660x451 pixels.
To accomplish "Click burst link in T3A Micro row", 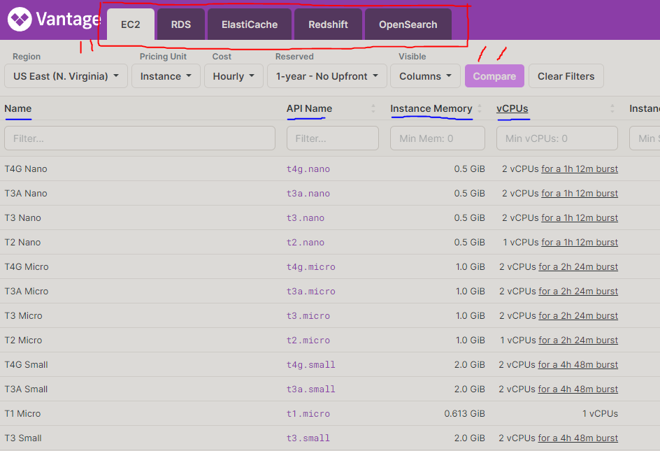I will (578, 291).
